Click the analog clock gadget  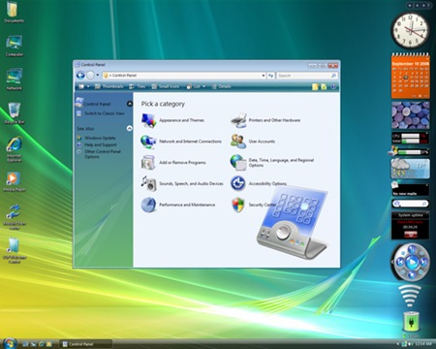pos(410,31)
